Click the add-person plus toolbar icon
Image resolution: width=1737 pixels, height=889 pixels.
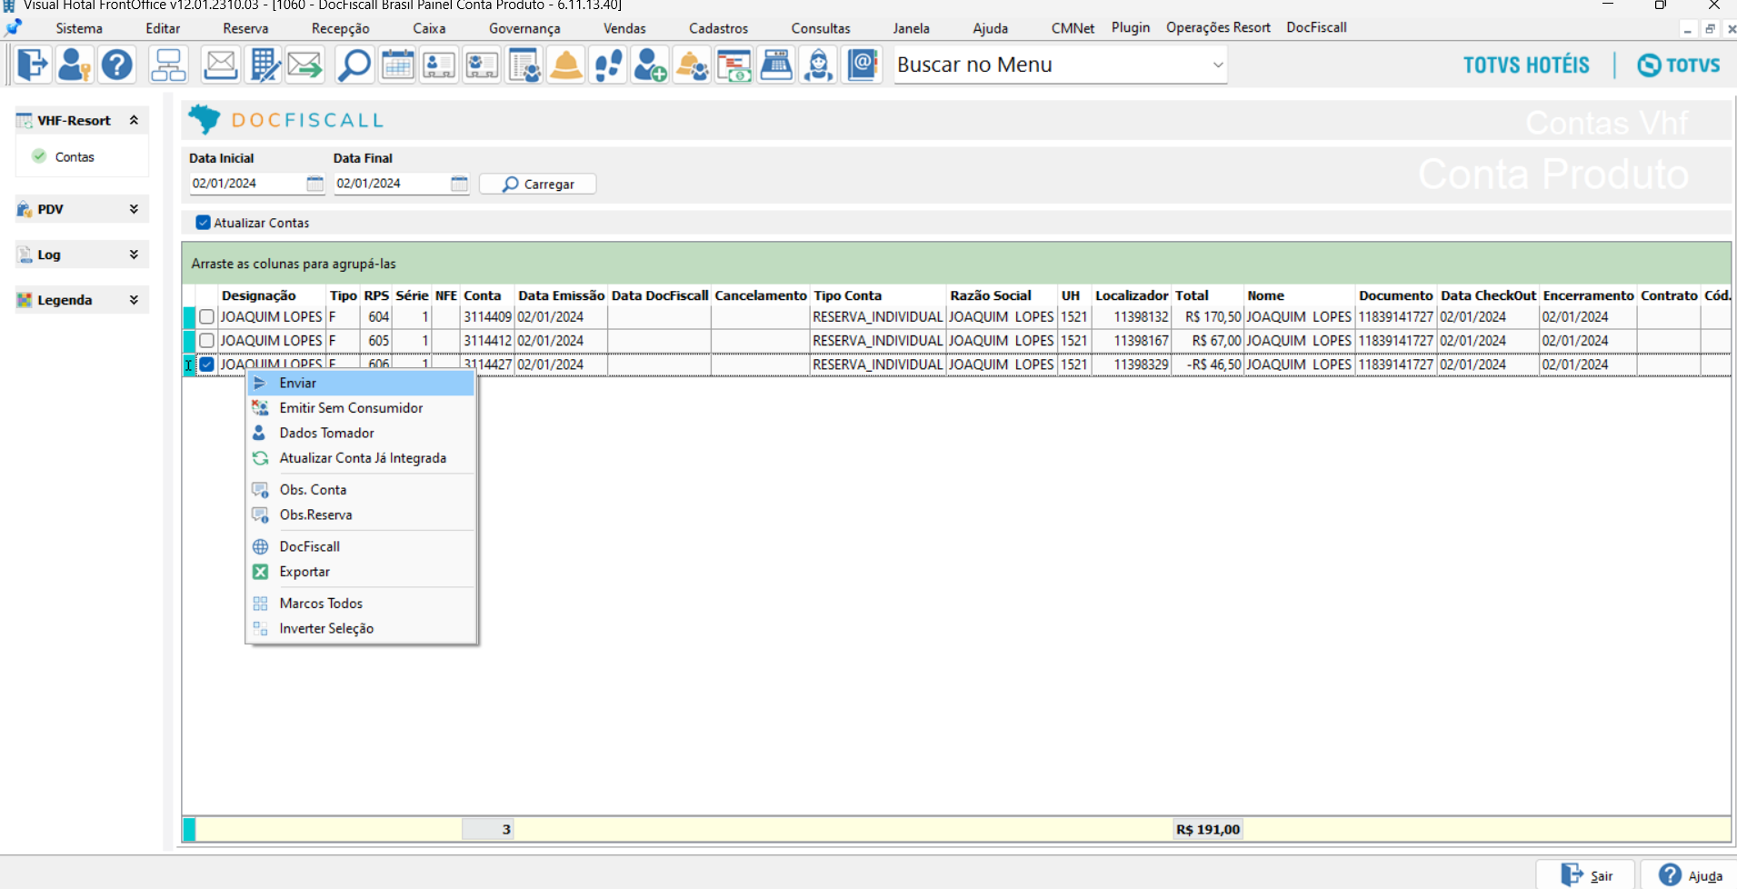(650, 65)
